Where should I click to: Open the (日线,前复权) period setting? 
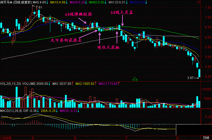(x=22, y=2)
